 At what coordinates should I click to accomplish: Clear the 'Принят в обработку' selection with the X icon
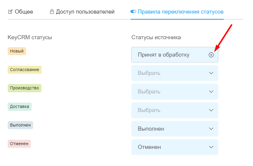pyautogui.click(x=211, y=55)
